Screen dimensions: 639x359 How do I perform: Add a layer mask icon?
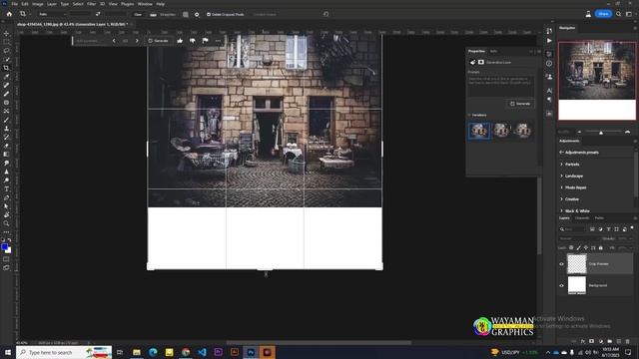point(591,341)
